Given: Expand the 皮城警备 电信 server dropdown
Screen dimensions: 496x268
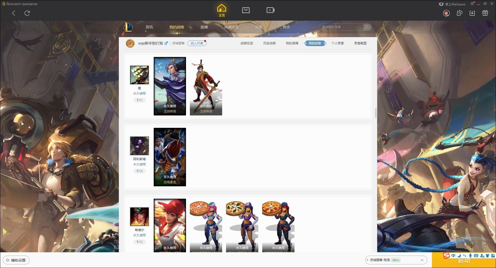Looking at the screenshot, I should point(396,260).
